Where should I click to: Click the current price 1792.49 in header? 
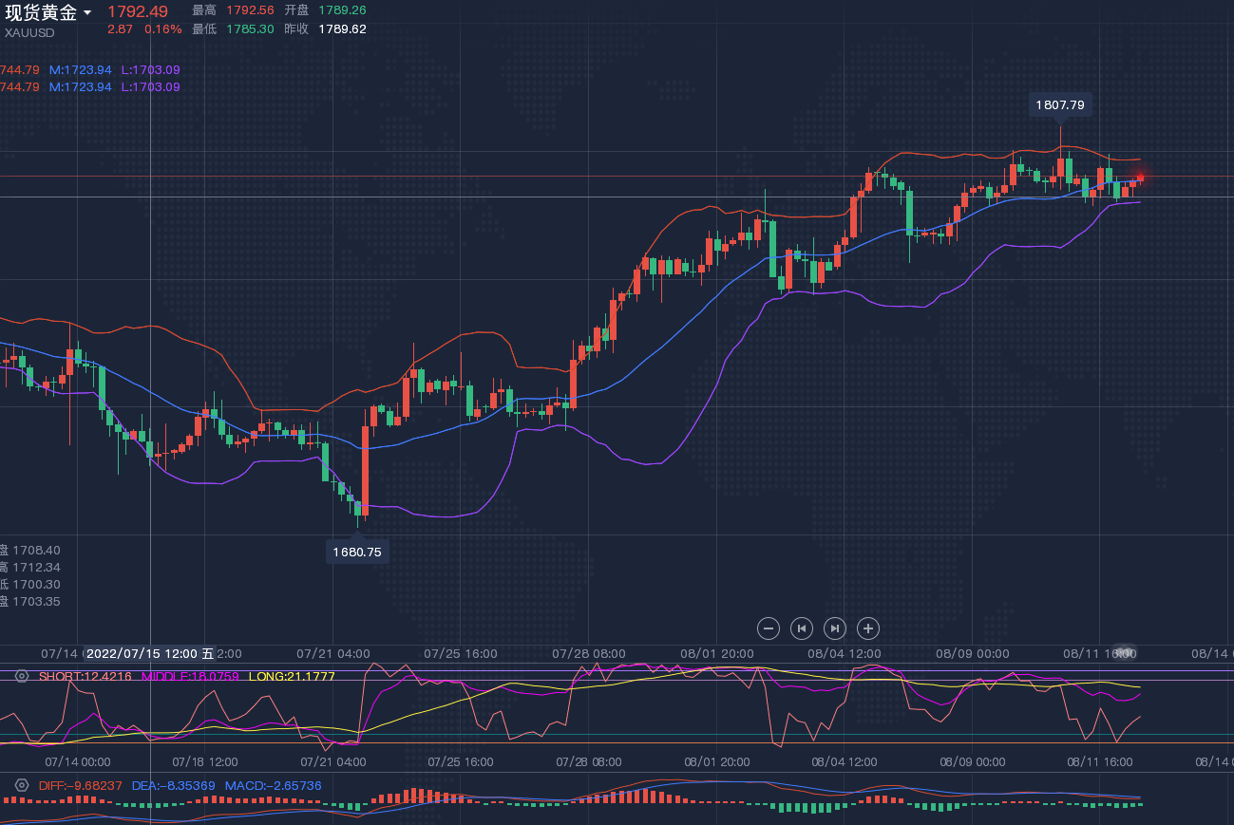tap(138, 11)
